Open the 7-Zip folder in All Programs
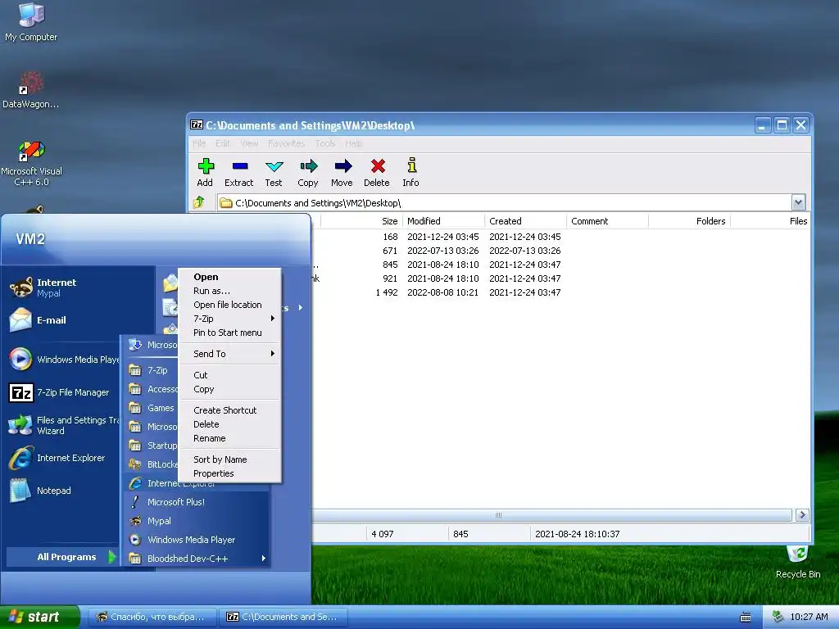This screenshot has width=839, height=629. (151, 369)
